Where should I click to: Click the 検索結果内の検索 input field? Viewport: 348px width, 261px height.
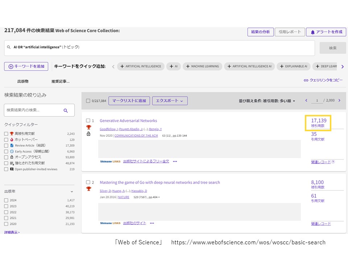click(x=39, y=110)
